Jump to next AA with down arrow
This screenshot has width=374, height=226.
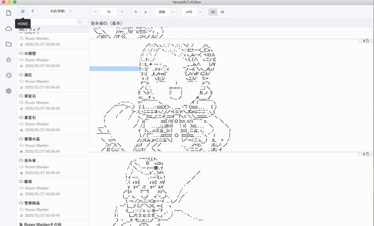146,12
